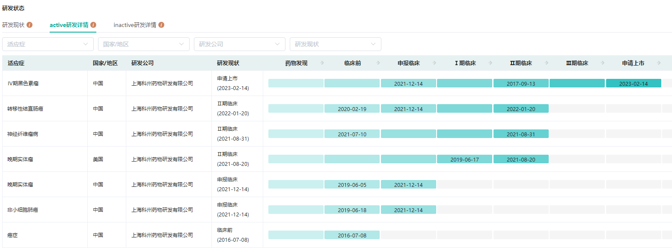The width and height of the screenshot is (672, 249).
Task: Click the 2019-06-17 Ⅰ期临床 progress segment
Action: tap(464, 159)
